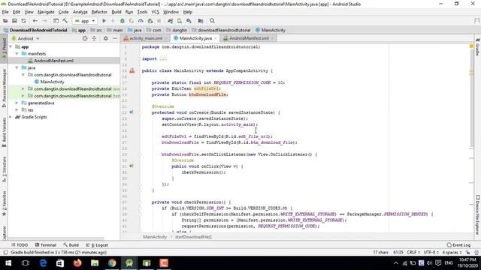
Task: Click Firefox icon in Windows taskbar
Action: (x=77, y=263)
